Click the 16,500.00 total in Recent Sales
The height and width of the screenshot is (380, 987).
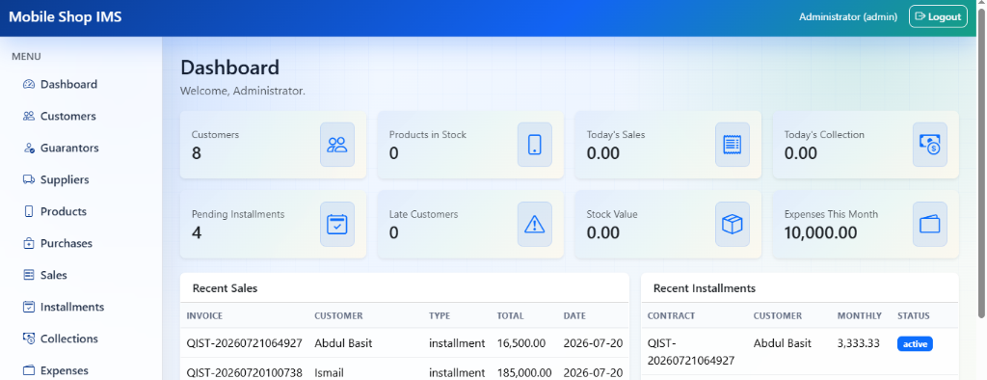coord(521,343)
